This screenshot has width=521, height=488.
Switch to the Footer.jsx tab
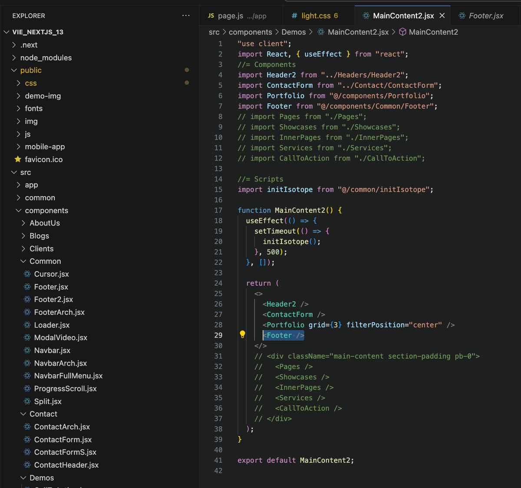click(485, 16)
